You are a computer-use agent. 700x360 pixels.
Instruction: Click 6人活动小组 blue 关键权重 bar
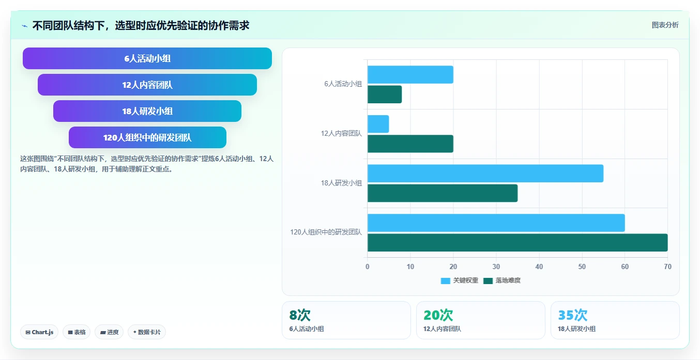410,74
